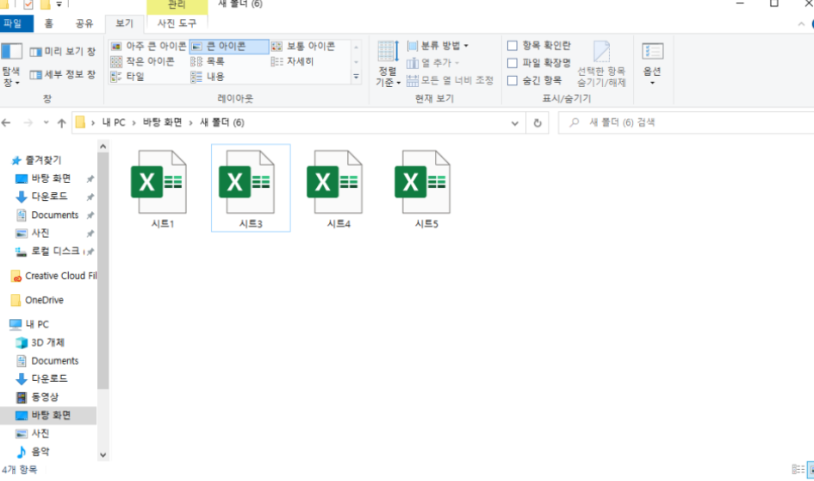Expand the layout gallery more arrow
The width and height of the screenshot is (814, 481).
356,77
